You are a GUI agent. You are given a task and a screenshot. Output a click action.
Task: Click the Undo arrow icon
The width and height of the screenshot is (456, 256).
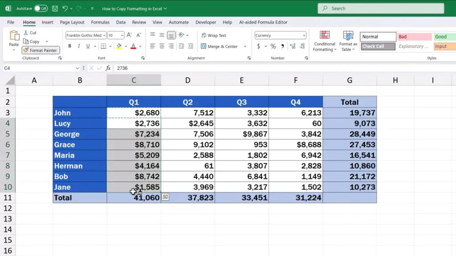(65, 8)
